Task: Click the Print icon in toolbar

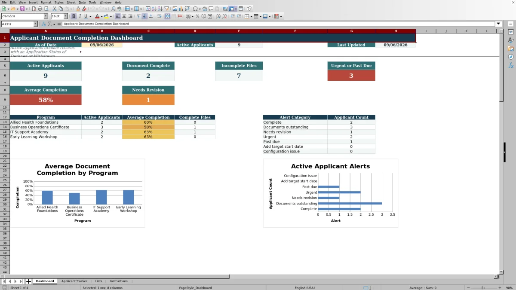Action: (40, 9)
